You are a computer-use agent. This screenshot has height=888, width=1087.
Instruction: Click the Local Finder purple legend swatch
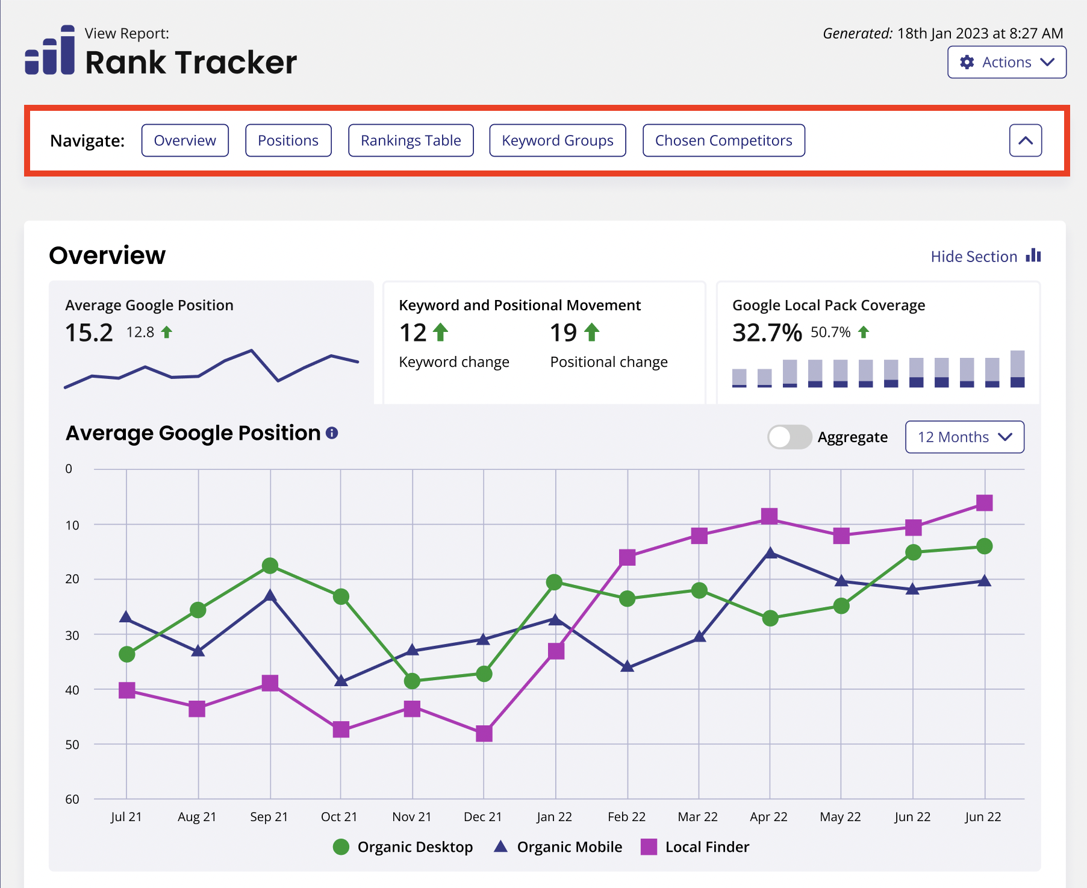point(649,847)
